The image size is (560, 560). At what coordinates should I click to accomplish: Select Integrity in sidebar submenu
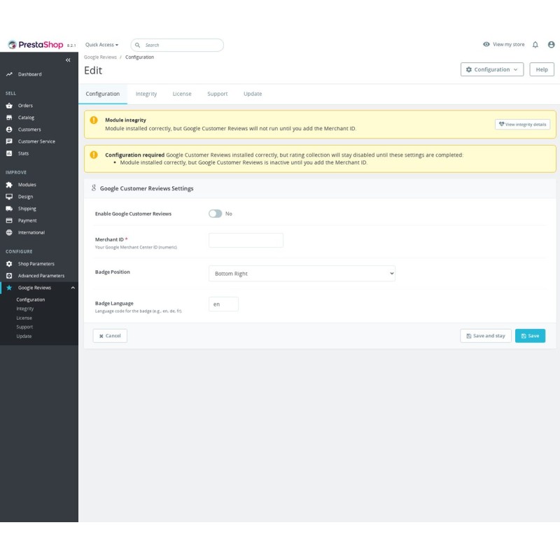pyautogui.click(x=25, y=309)
